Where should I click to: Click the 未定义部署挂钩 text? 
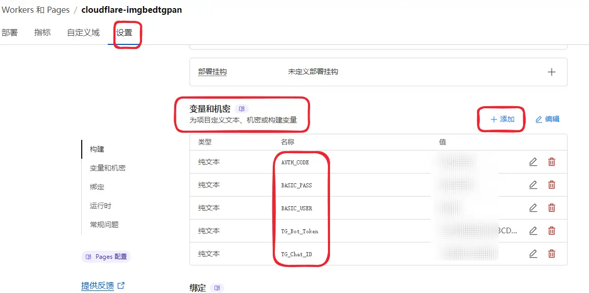(x=313, y=71)
